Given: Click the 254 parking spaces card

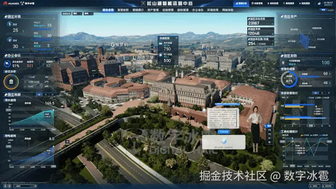Looking at the screenshot, I should (260, 42).
